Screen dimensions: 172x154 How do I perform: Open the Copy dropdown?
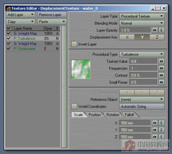tap(21, 22)
